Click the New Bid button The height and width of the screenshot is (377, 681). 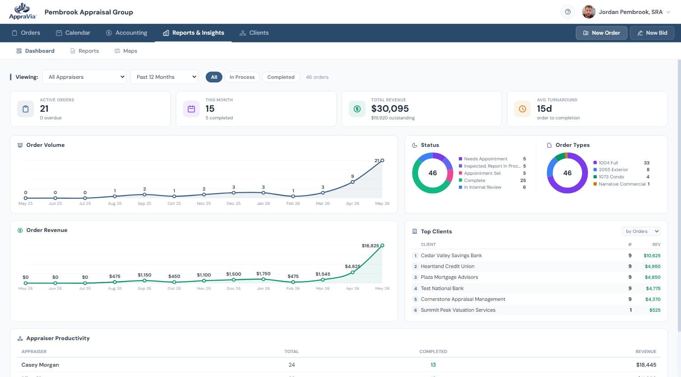tap(652, 33)
